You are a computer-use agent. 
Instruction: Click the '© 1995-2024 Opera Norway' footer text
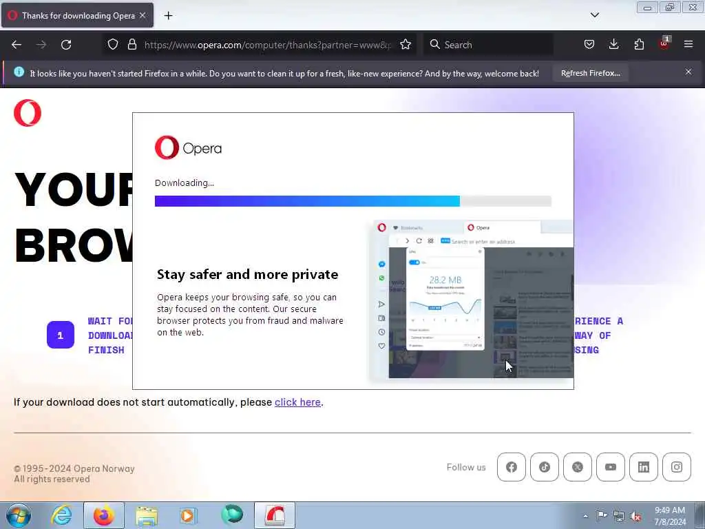pos(74,468)
